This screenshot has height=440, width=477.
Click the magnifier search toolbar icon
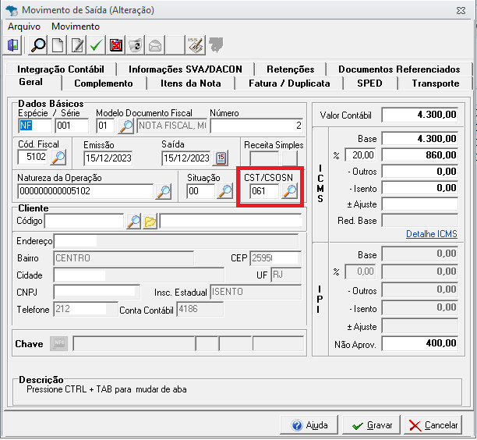(x=38, y=46)
